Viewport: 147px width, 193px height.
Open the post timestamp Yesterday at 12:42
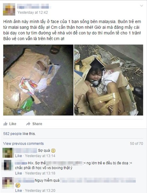pyautogui.click(x=33, y=12)
